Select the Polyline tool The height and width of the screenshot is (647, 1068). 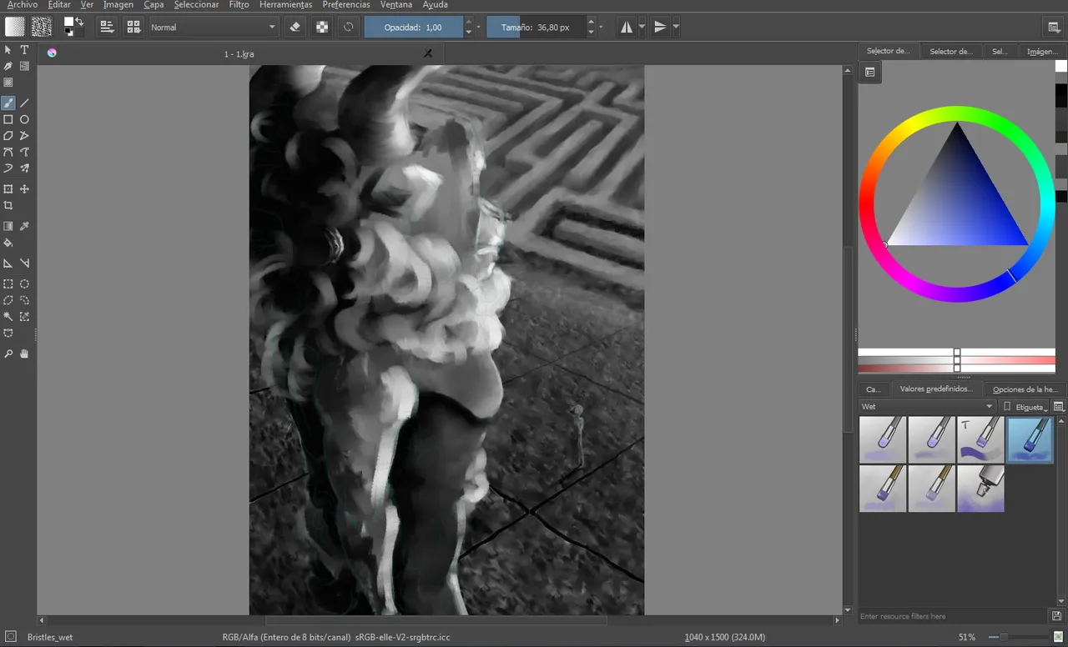(x=25, y=135)
